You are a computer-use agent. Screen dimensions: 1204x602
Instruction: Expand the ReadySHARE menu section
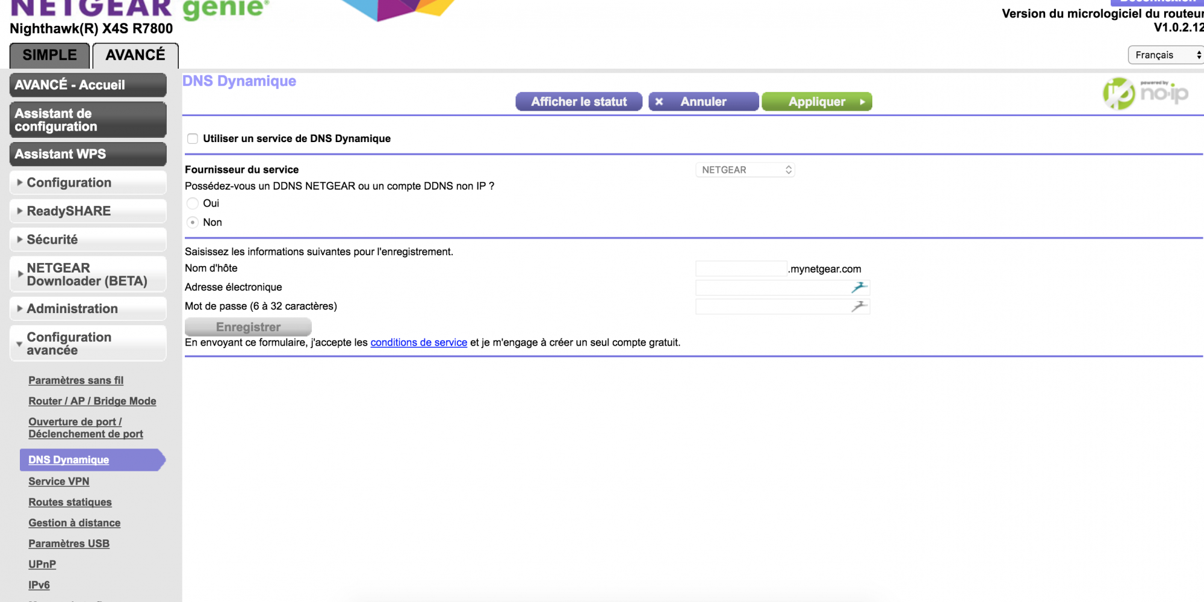(88, 211)
